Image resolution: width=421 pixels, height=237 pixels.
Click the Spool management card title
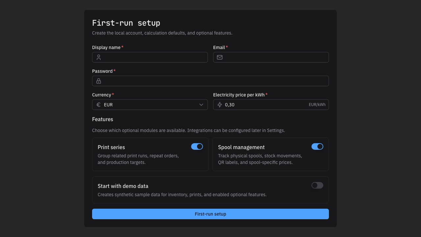(241, 147)
